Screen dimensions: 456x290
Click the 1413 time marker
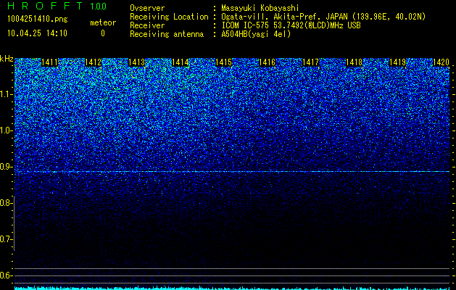[x=137, y=62]
